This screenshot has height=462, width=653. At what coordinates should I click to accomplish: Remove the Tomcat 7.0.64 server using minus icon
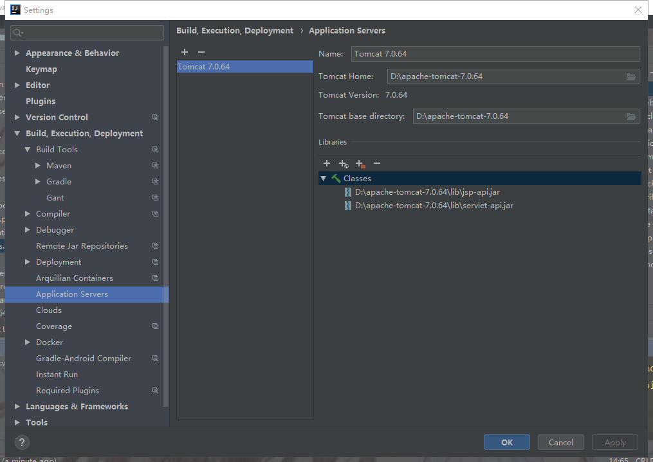201,52
